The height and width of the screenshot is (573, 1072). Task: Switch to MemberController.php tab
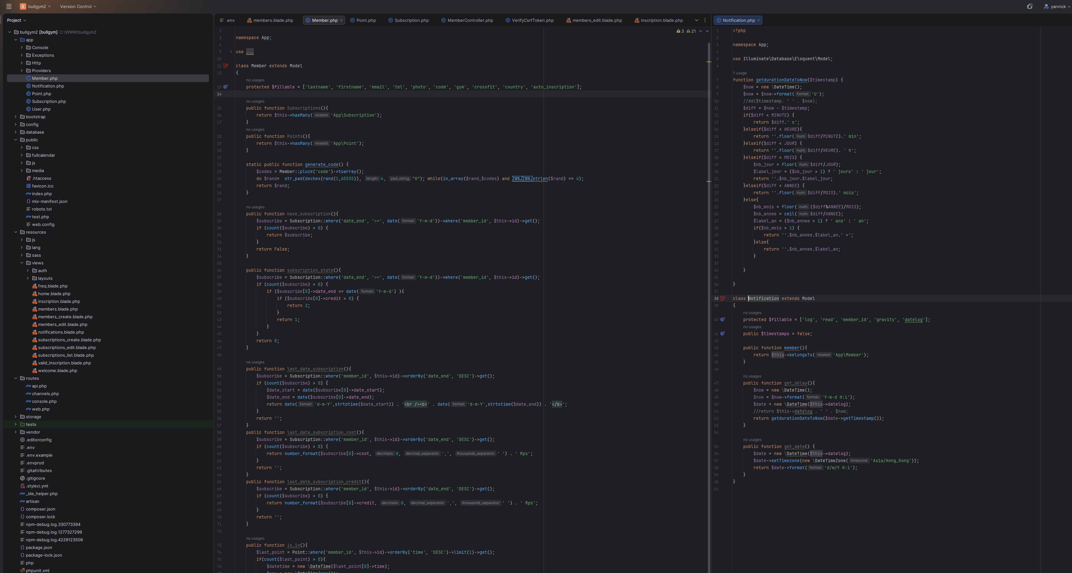tap(470, 20)
